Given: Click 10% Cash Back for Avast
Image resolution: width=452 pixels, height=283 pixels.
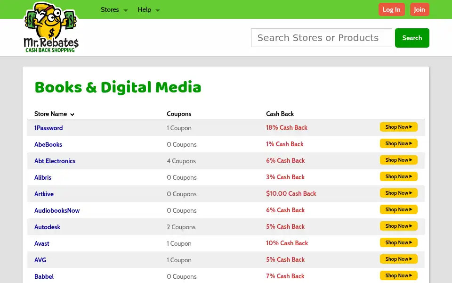Looking at the screenshot, I should pos(287,243).
